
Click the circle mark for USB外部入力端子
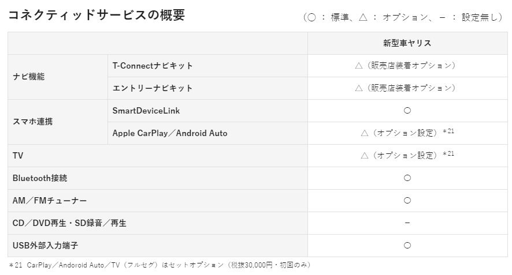[407, 246]
